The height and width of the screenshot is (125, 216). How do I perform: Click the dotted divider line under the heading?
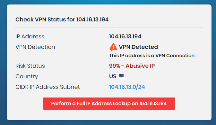[109, 27]
